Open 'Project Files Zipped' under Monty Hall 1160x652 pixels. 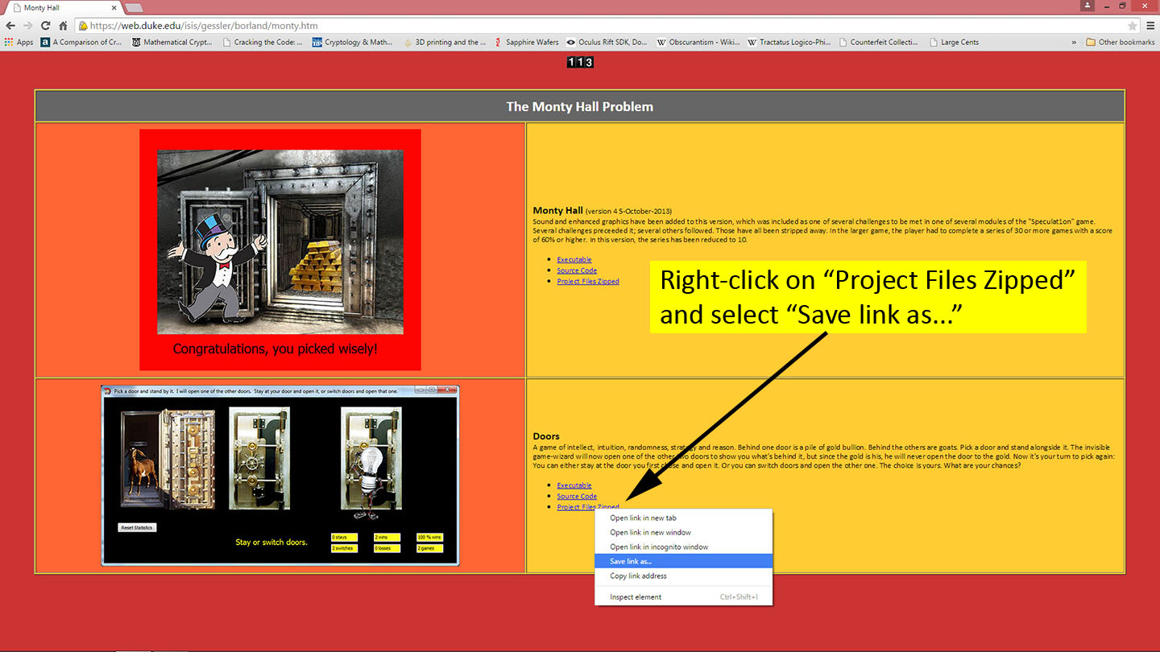click(588, 281)
